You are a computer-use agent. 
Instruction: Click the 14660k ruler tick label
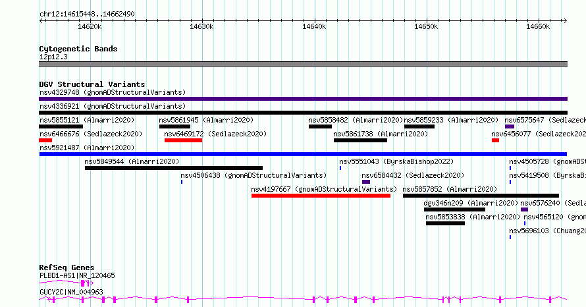tap(538, 26)
